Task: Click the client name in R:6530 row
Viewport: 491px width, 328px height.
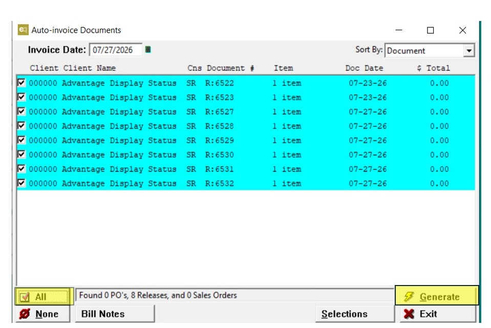Action: click(x=119, y=155)
